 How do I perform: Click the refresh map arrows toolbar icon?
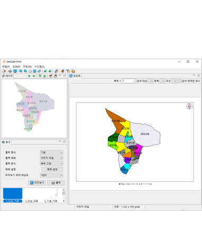[x=39, y=71]
